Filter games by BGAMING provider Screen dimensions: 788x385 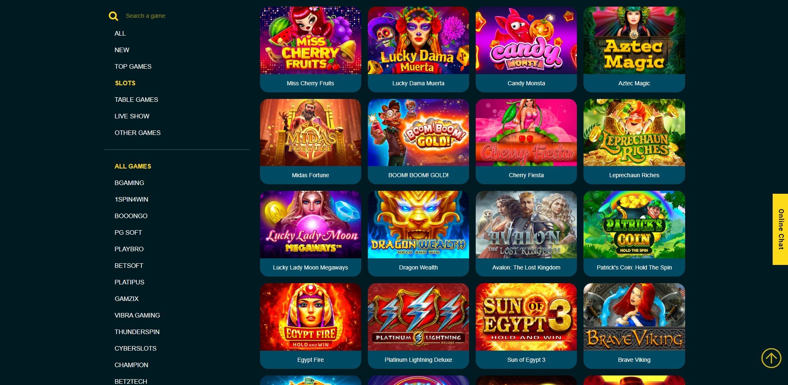(x=129, y=183)
